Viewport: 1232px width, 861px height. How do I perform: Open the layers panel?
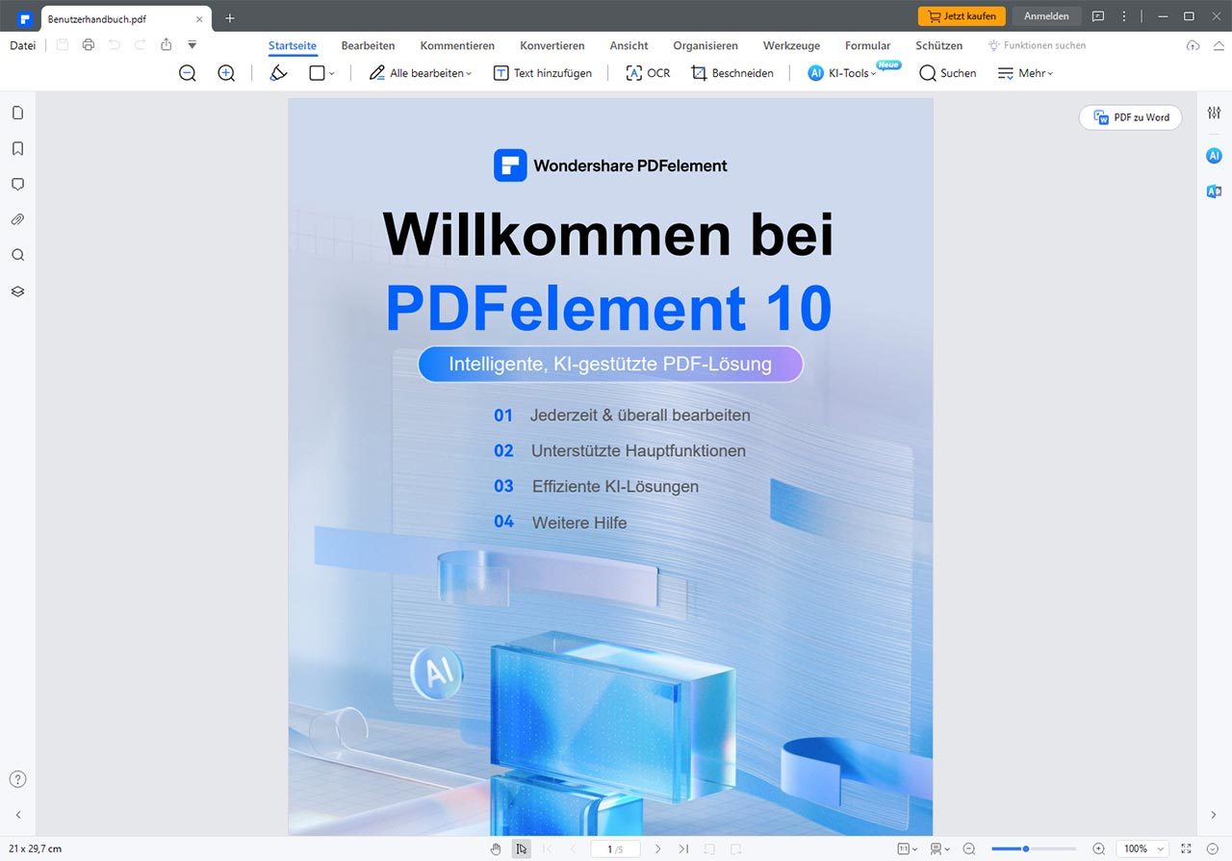tap(17, 291)
